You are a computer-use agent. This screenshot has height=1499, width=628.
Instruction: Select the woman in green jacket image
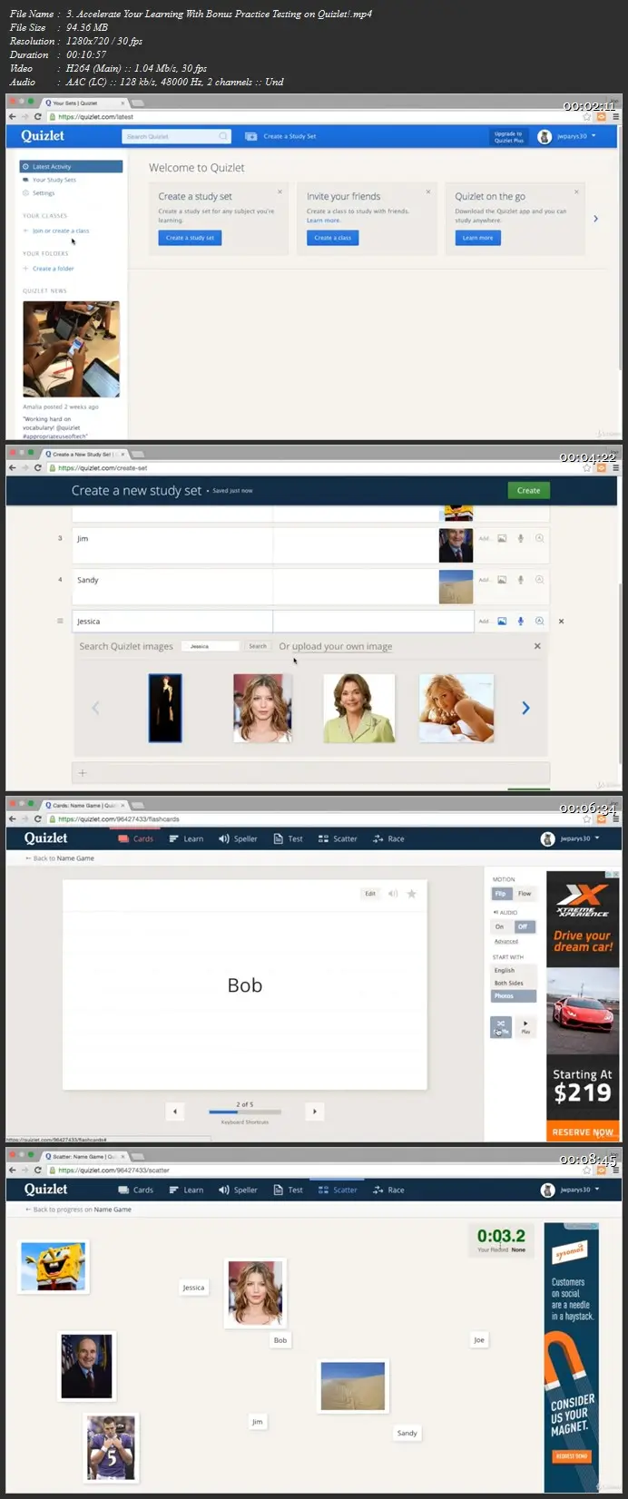pos(359,708)
